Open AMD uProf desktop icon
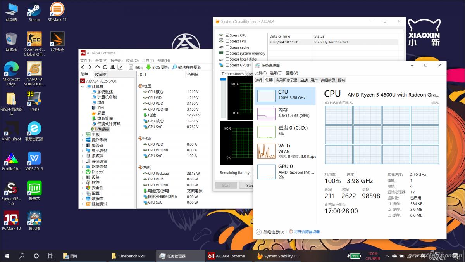Screen dimensions: 465x262 click(11, 131)
